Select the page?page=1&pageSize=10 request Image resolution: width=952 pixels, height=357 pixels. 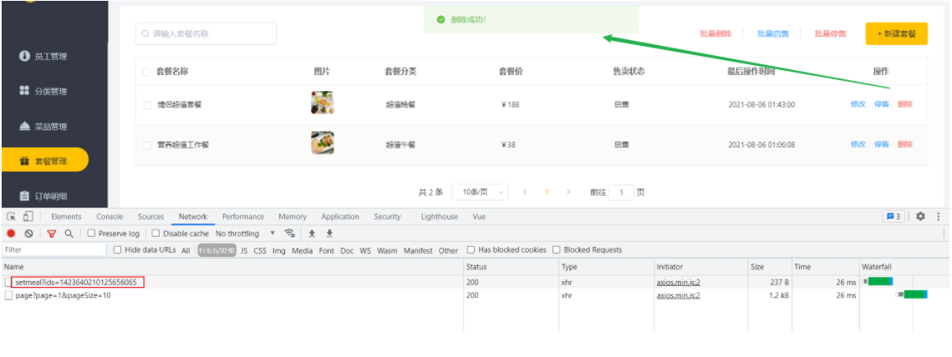(x=64, y=295)
